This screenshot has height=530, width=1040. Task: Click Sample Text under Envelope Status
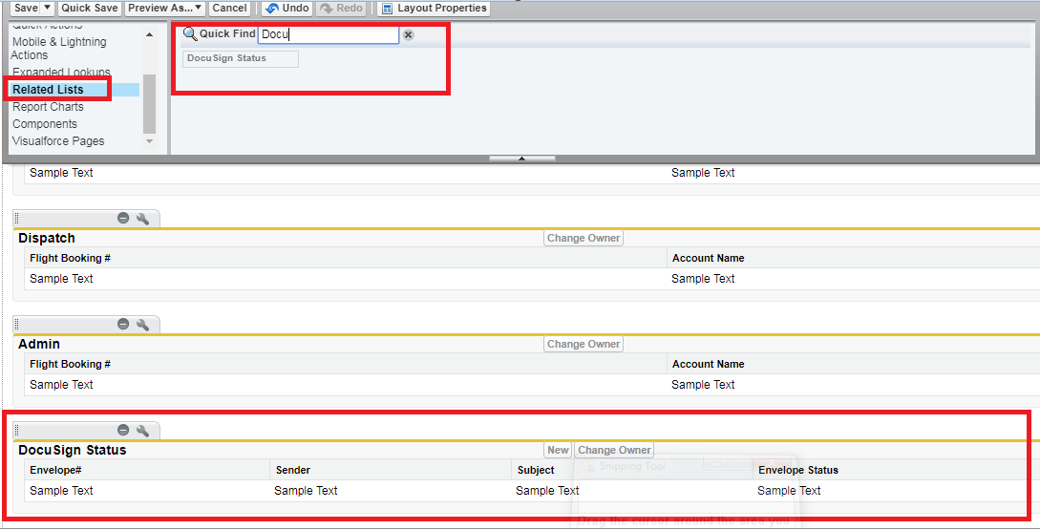[789, 491]
